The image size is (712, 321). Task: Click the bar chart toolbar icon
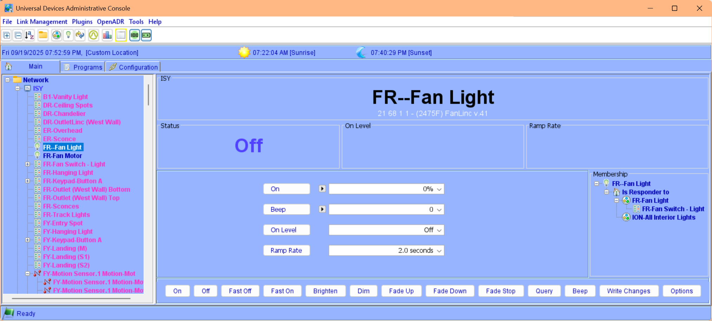107,35
